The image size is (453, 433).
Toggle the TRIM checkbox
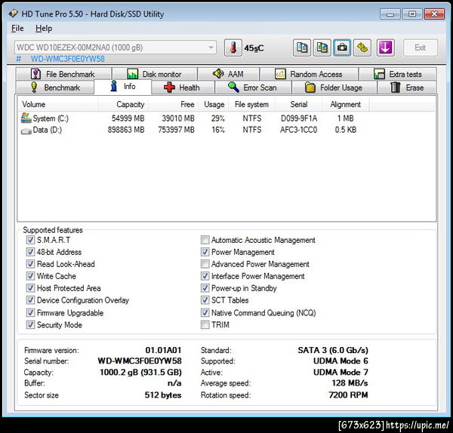point(205,324)
